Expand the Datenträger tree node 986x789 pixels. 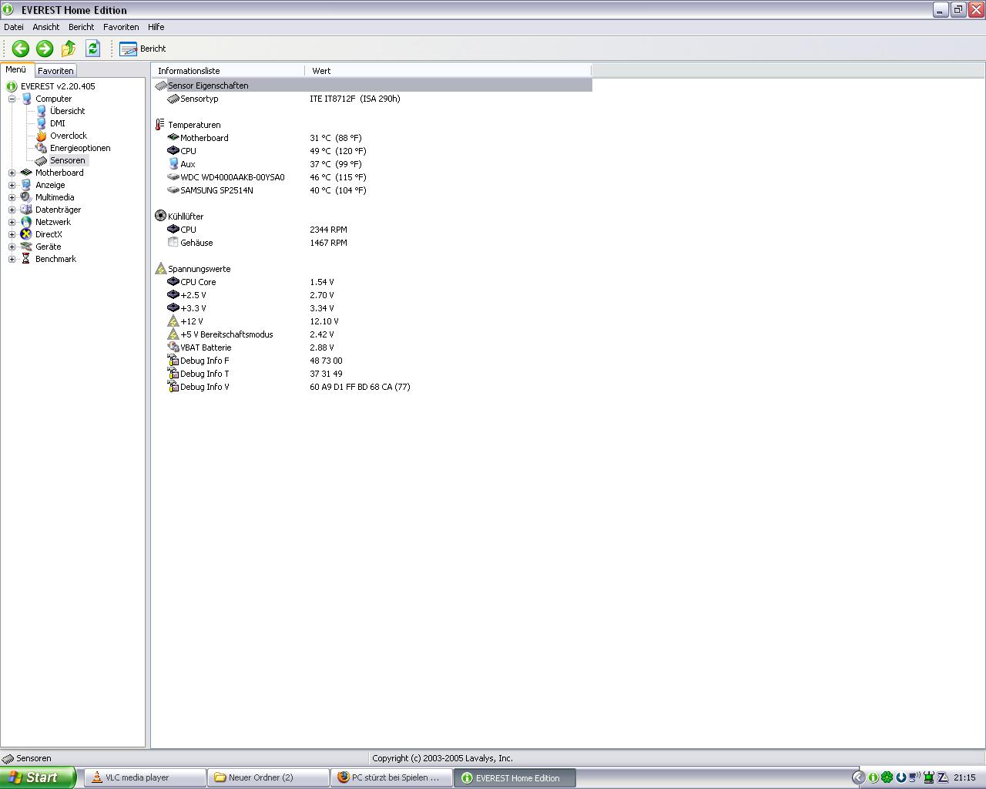12,210
